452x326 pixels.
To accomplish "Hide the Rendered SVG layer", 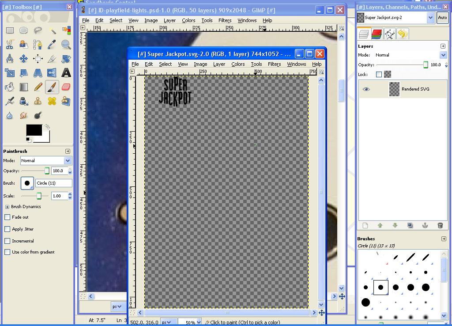I will [x=366, y=89].
